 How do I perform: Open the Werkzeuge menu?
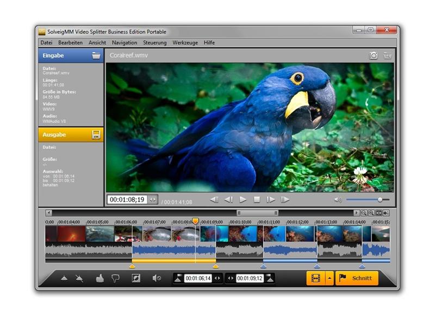tap(185, 42)
